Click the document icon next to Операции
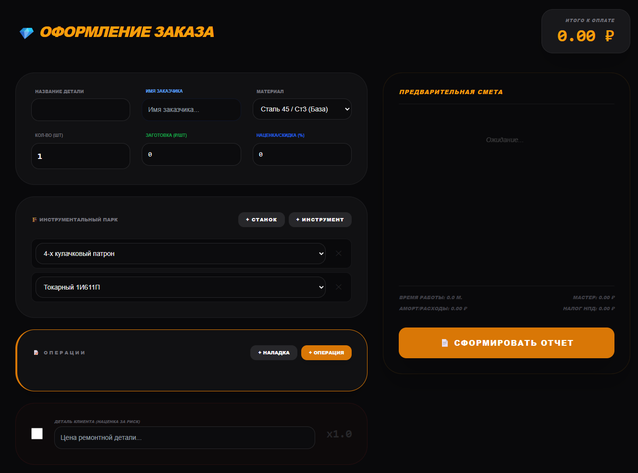 click(x=37, y=352)
